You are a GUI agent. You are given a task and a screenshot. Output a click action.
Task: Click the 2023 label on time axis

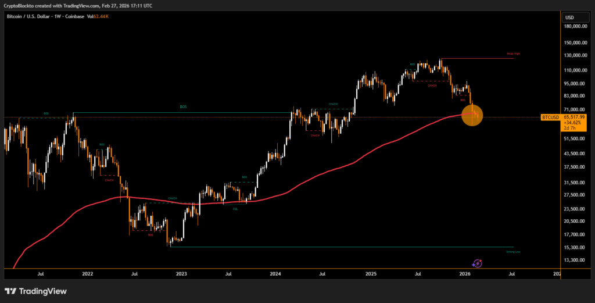pyautogui.click(x=182, y=272)
